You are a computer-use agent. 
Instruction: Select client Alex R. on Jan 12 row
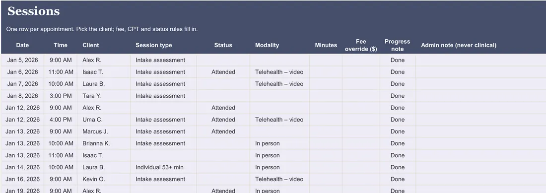tap(104, 108)
